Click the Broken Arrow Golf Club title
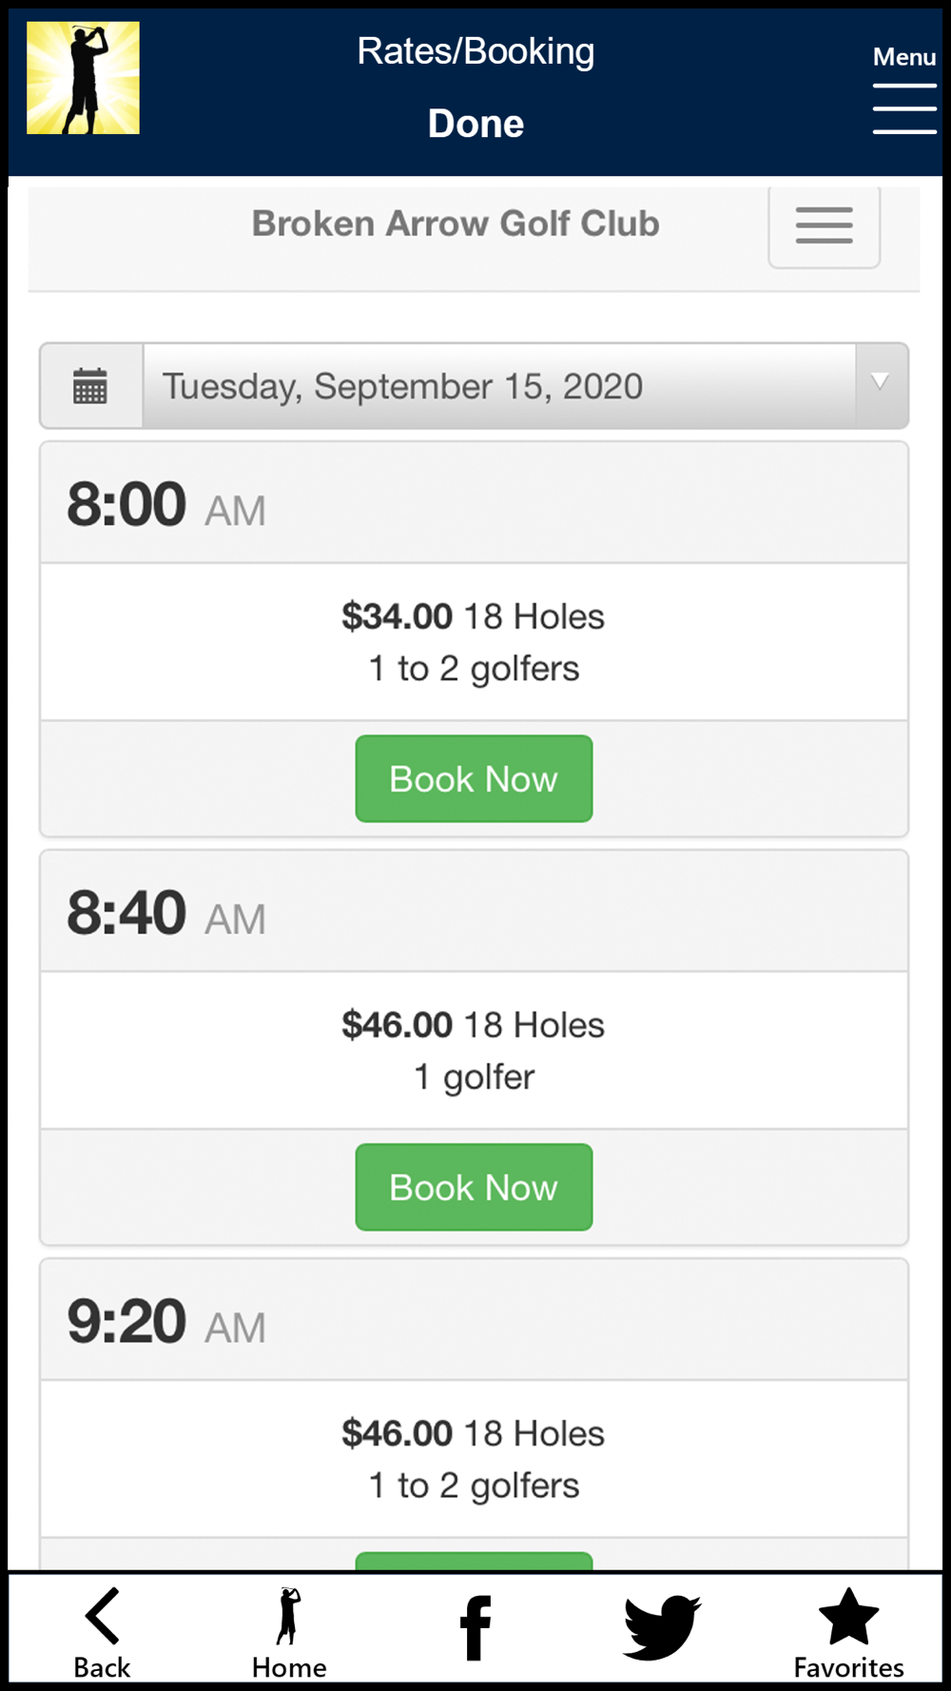 coord(456,224)
